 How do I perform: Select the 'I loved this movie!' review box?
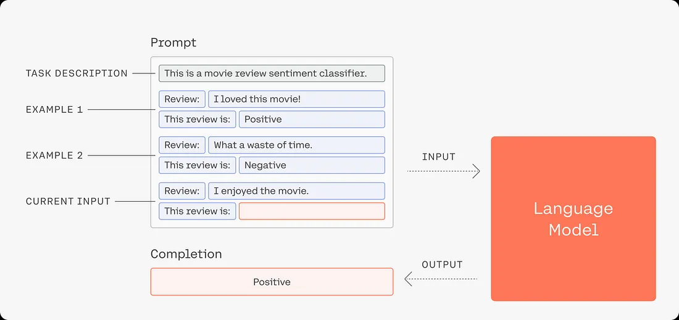(296, 99)
